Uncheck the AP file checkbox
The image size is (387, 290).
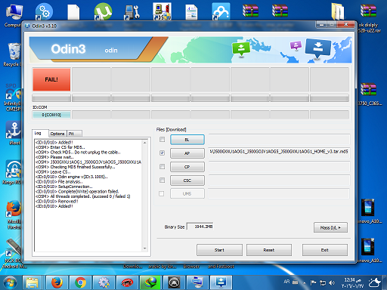[162, 153]
